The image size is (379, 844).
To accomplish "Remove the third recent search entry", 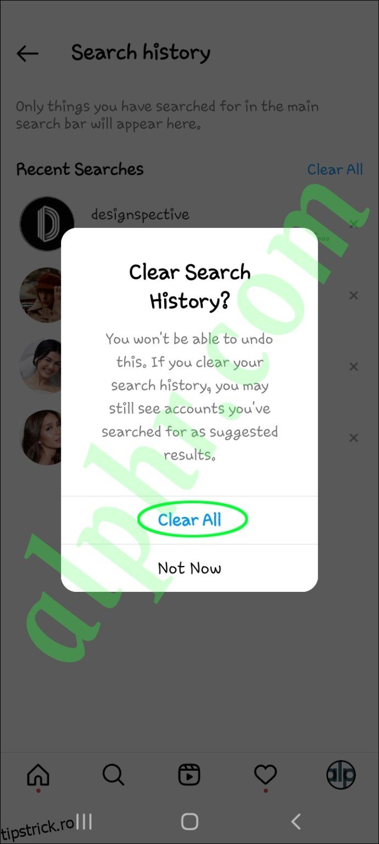I will click(x=354, y=367).
